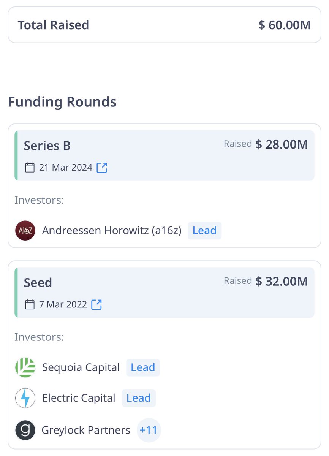The image size is (329, 456).
Task: Click the $28.00M raised amount in Series B
Action: point(282,144)
